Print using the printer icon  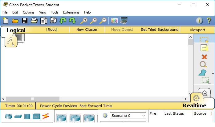pos(34,21)
